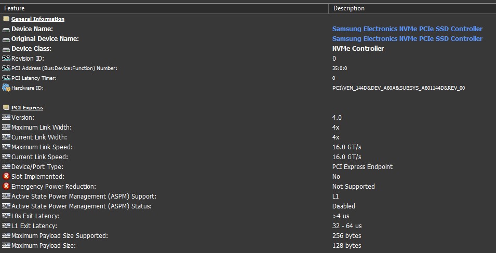
Task: Click the icon beside ASPM Status row
Action: (x=6, y=206)
